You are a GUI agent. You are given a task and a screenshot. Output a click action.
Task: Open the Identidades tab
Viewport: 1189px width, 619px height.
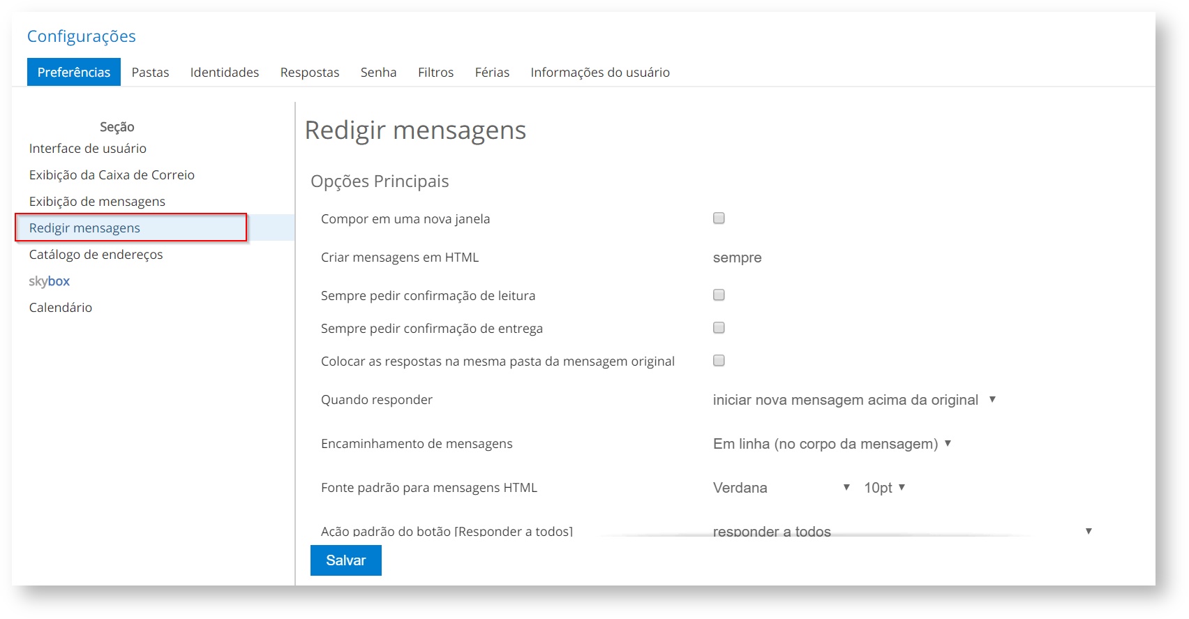(225, 73)
